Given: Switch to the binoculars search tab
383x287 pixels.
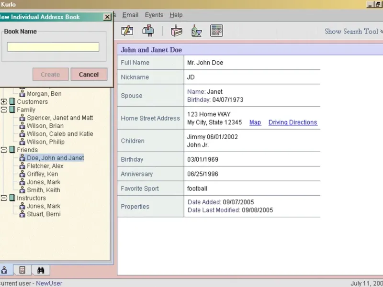Looking at the screenshot, I should (41, 270).
